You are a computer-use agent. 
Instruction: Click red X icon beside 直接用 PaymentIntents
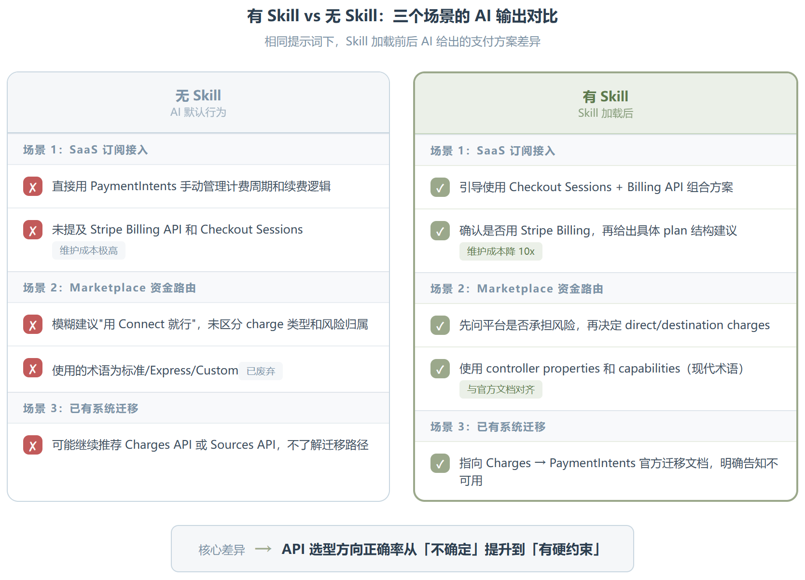pyautogui.click(x=33, y=186)
